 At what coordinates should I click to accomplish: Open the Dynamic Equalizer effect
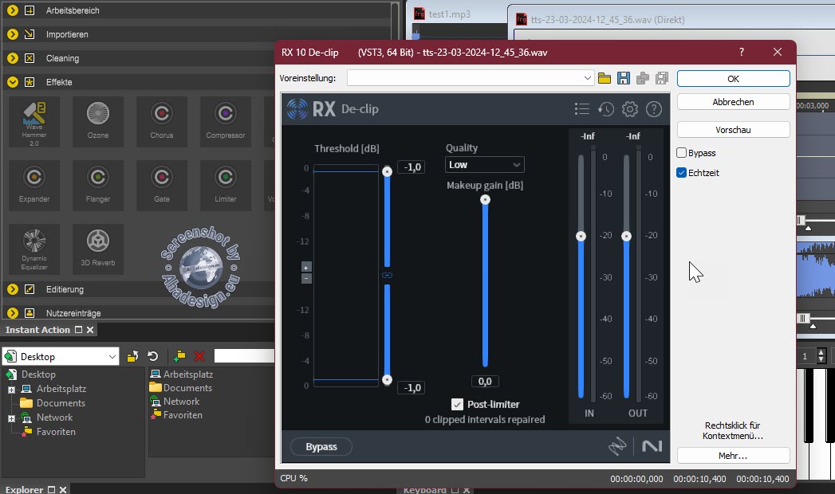(x=34, y=249)
